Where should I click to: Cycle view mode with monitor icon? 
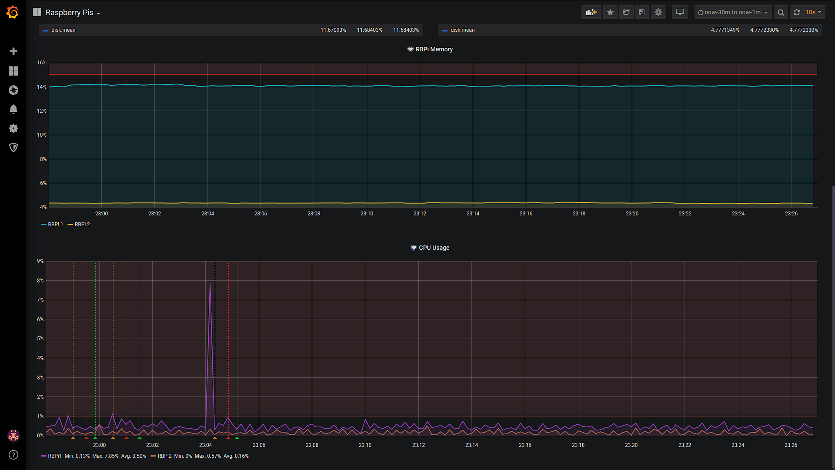(x=680, y=12)
